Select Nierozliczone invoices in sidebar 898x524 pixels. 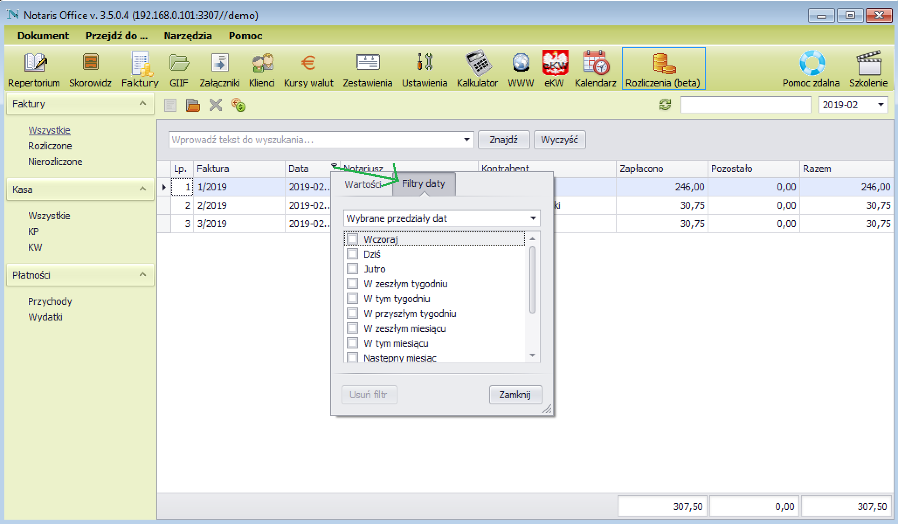(55, 162)
